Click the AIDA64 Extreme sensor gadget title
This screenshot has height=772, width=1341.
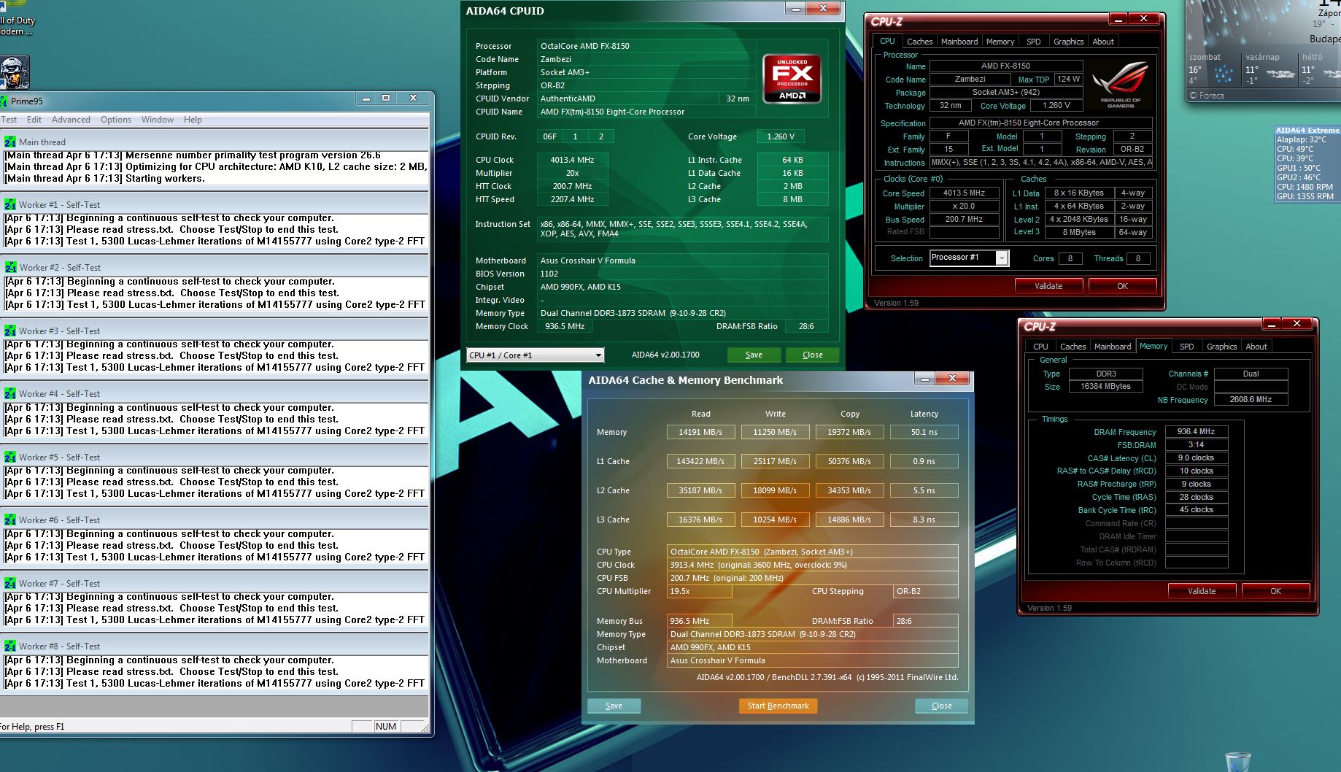[x=1307, y=130]
